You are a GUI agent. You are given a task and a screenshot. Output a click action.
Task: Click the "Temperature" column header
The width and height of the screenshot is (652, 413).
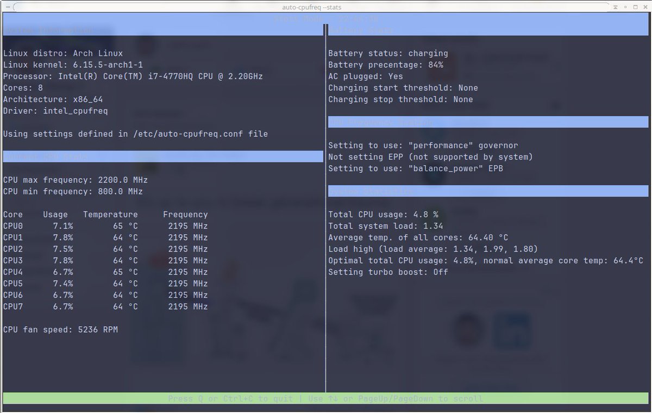[110, 214]
